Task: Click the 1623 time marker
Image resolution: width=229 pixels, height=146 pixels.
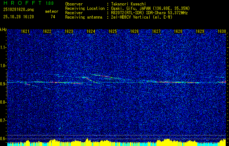Action: [x=69, y=31]
